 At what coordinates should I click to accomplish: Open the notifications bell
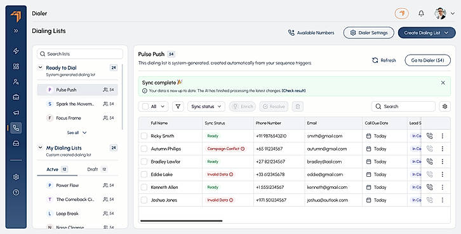(421, 13)
